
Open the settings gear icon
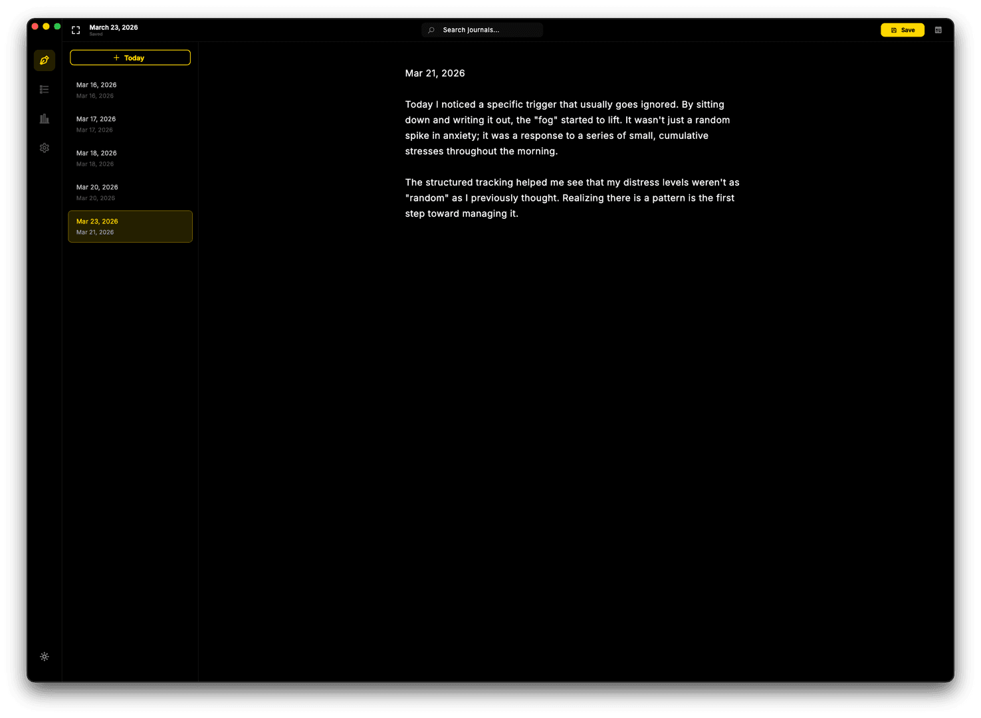click(45, 148)
